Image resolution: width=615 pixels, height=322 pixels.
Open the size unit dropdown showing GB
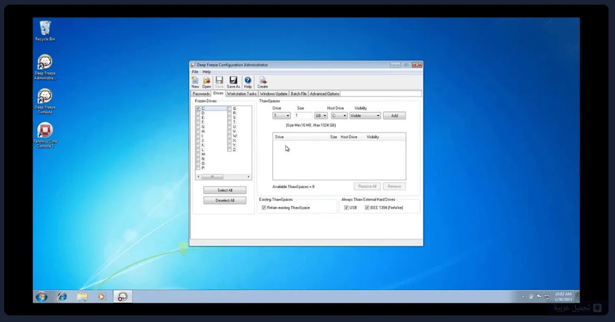(321, 116)
